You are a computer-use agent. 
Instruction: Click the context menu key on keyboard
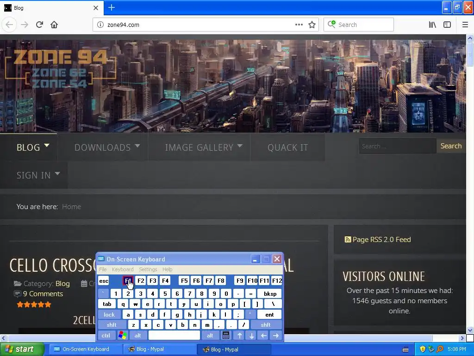[226, 336]
